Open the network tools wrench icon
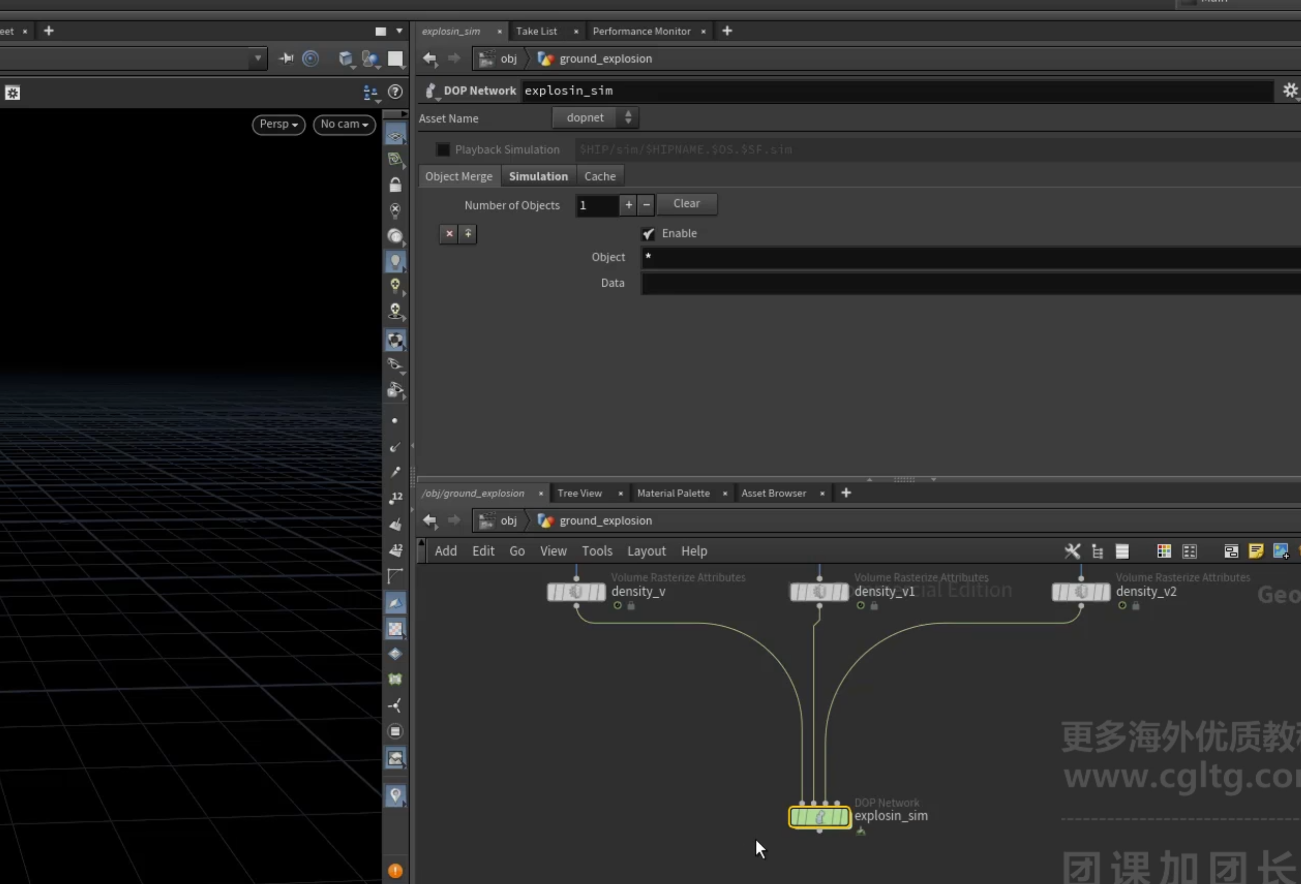 [1072, 551]
